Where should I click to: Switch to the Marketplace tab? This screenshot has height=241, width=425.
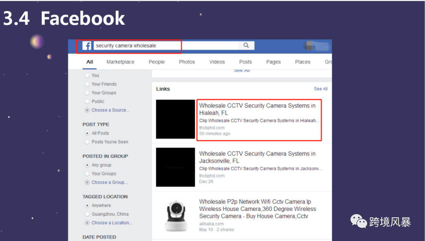tap(120, 62)
